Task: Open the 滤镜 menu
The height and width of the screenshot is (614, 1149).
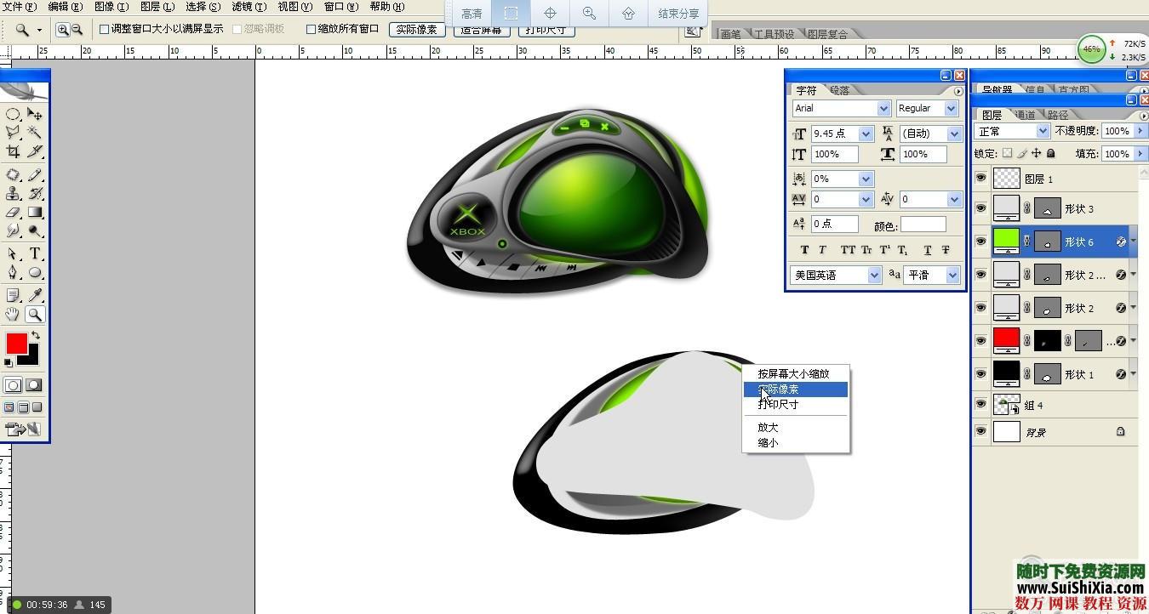Action: pos(249,6)
